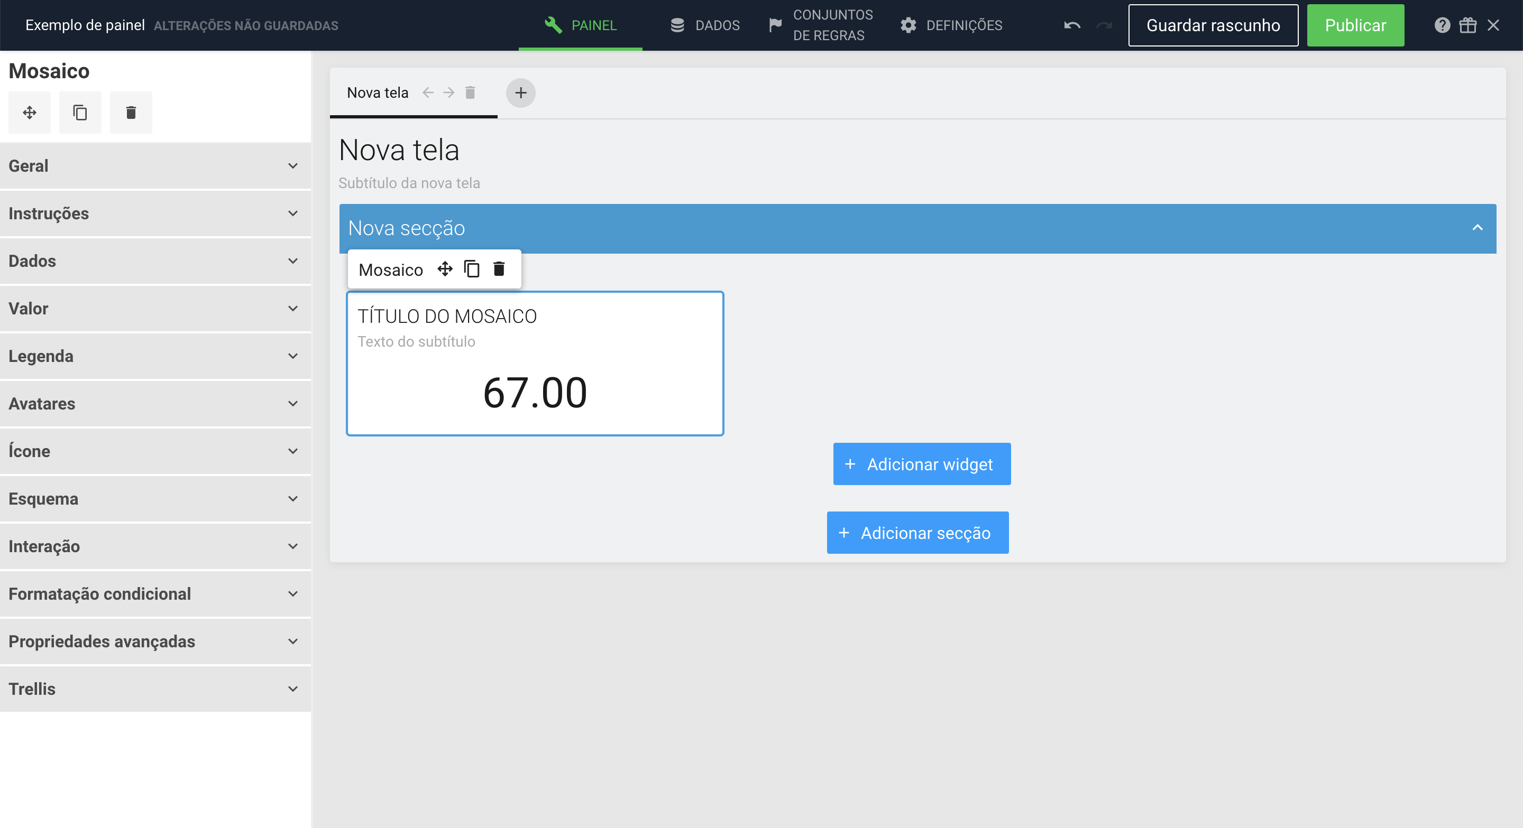
Task: Click the trash icon in the sidebar toolbar
Action: pyautogui.click(x=131, y=112)
